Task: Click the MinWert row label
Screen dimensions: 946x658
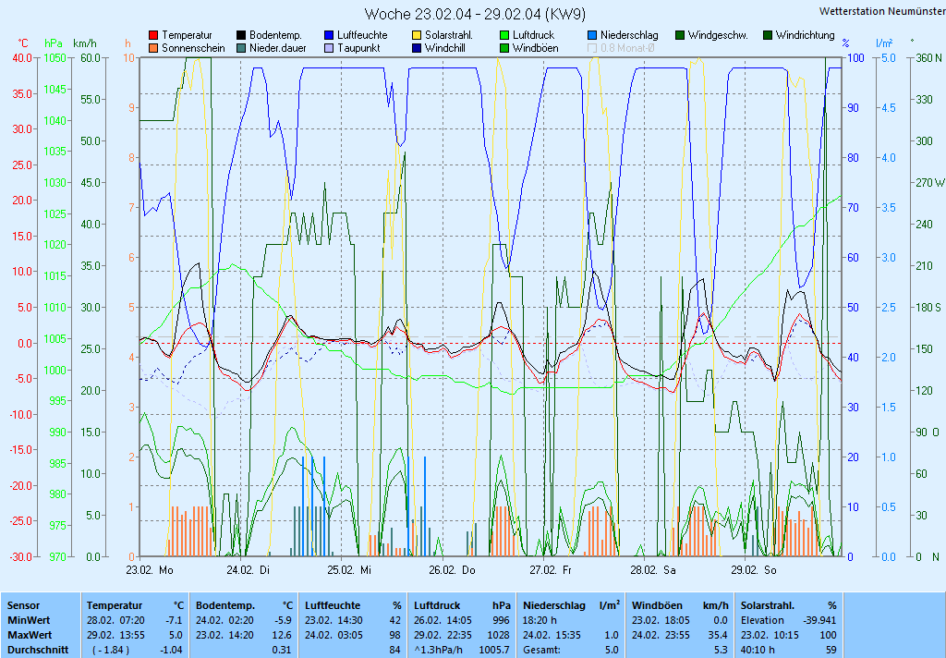Action: [x=29, y=620]
